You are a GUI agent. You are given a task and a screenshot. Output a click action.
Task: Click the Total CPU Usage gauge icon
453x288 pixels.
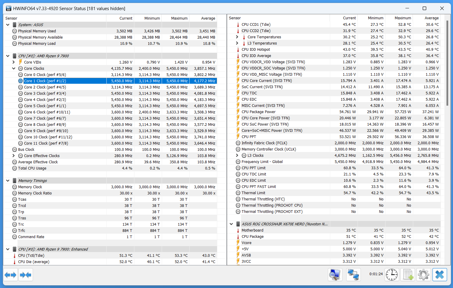click(x=15, y=168)
